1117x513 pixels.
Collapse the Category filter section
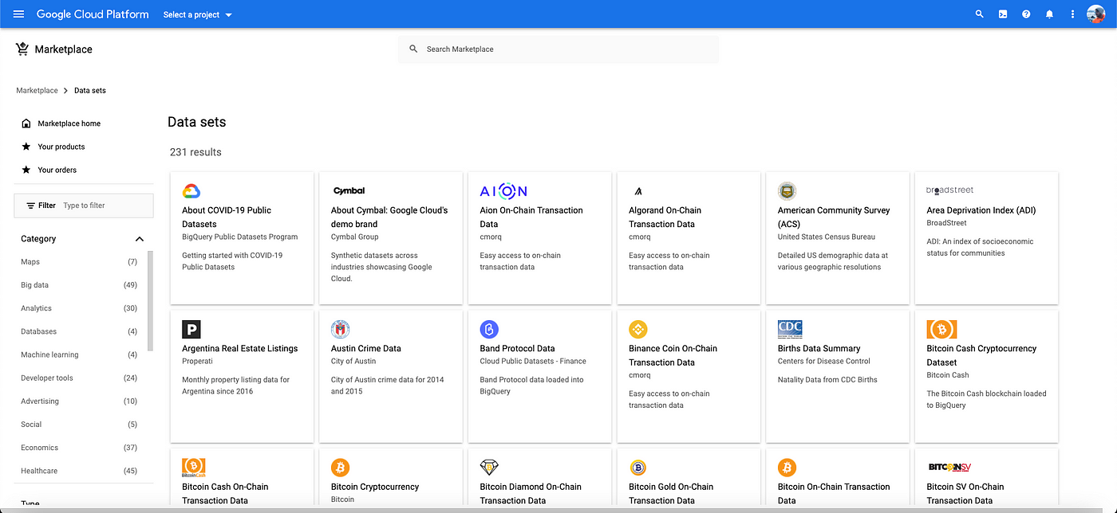[x=140, y=239]
